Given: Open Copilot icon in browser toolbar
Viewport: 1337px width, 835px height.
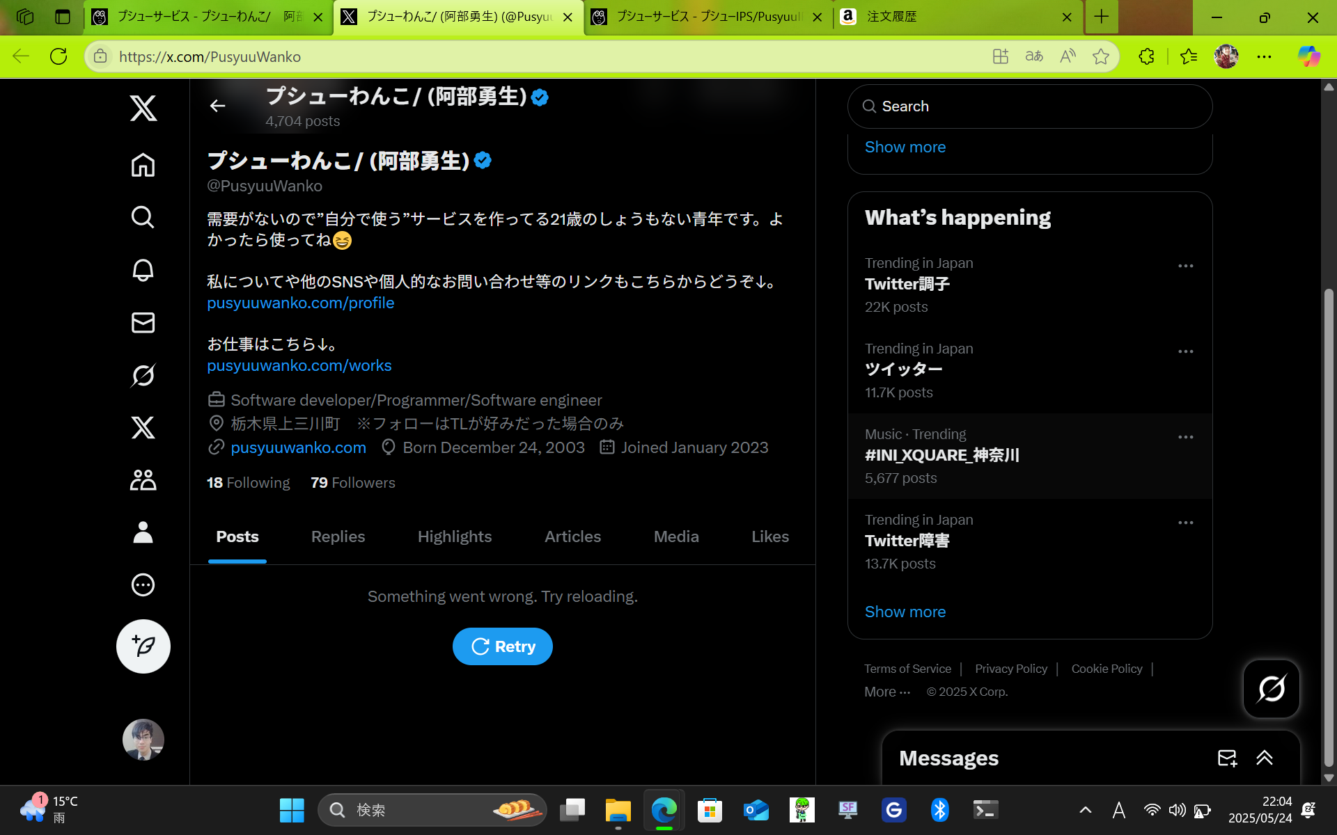Looking at the screenshot, I should [1308, 56].
